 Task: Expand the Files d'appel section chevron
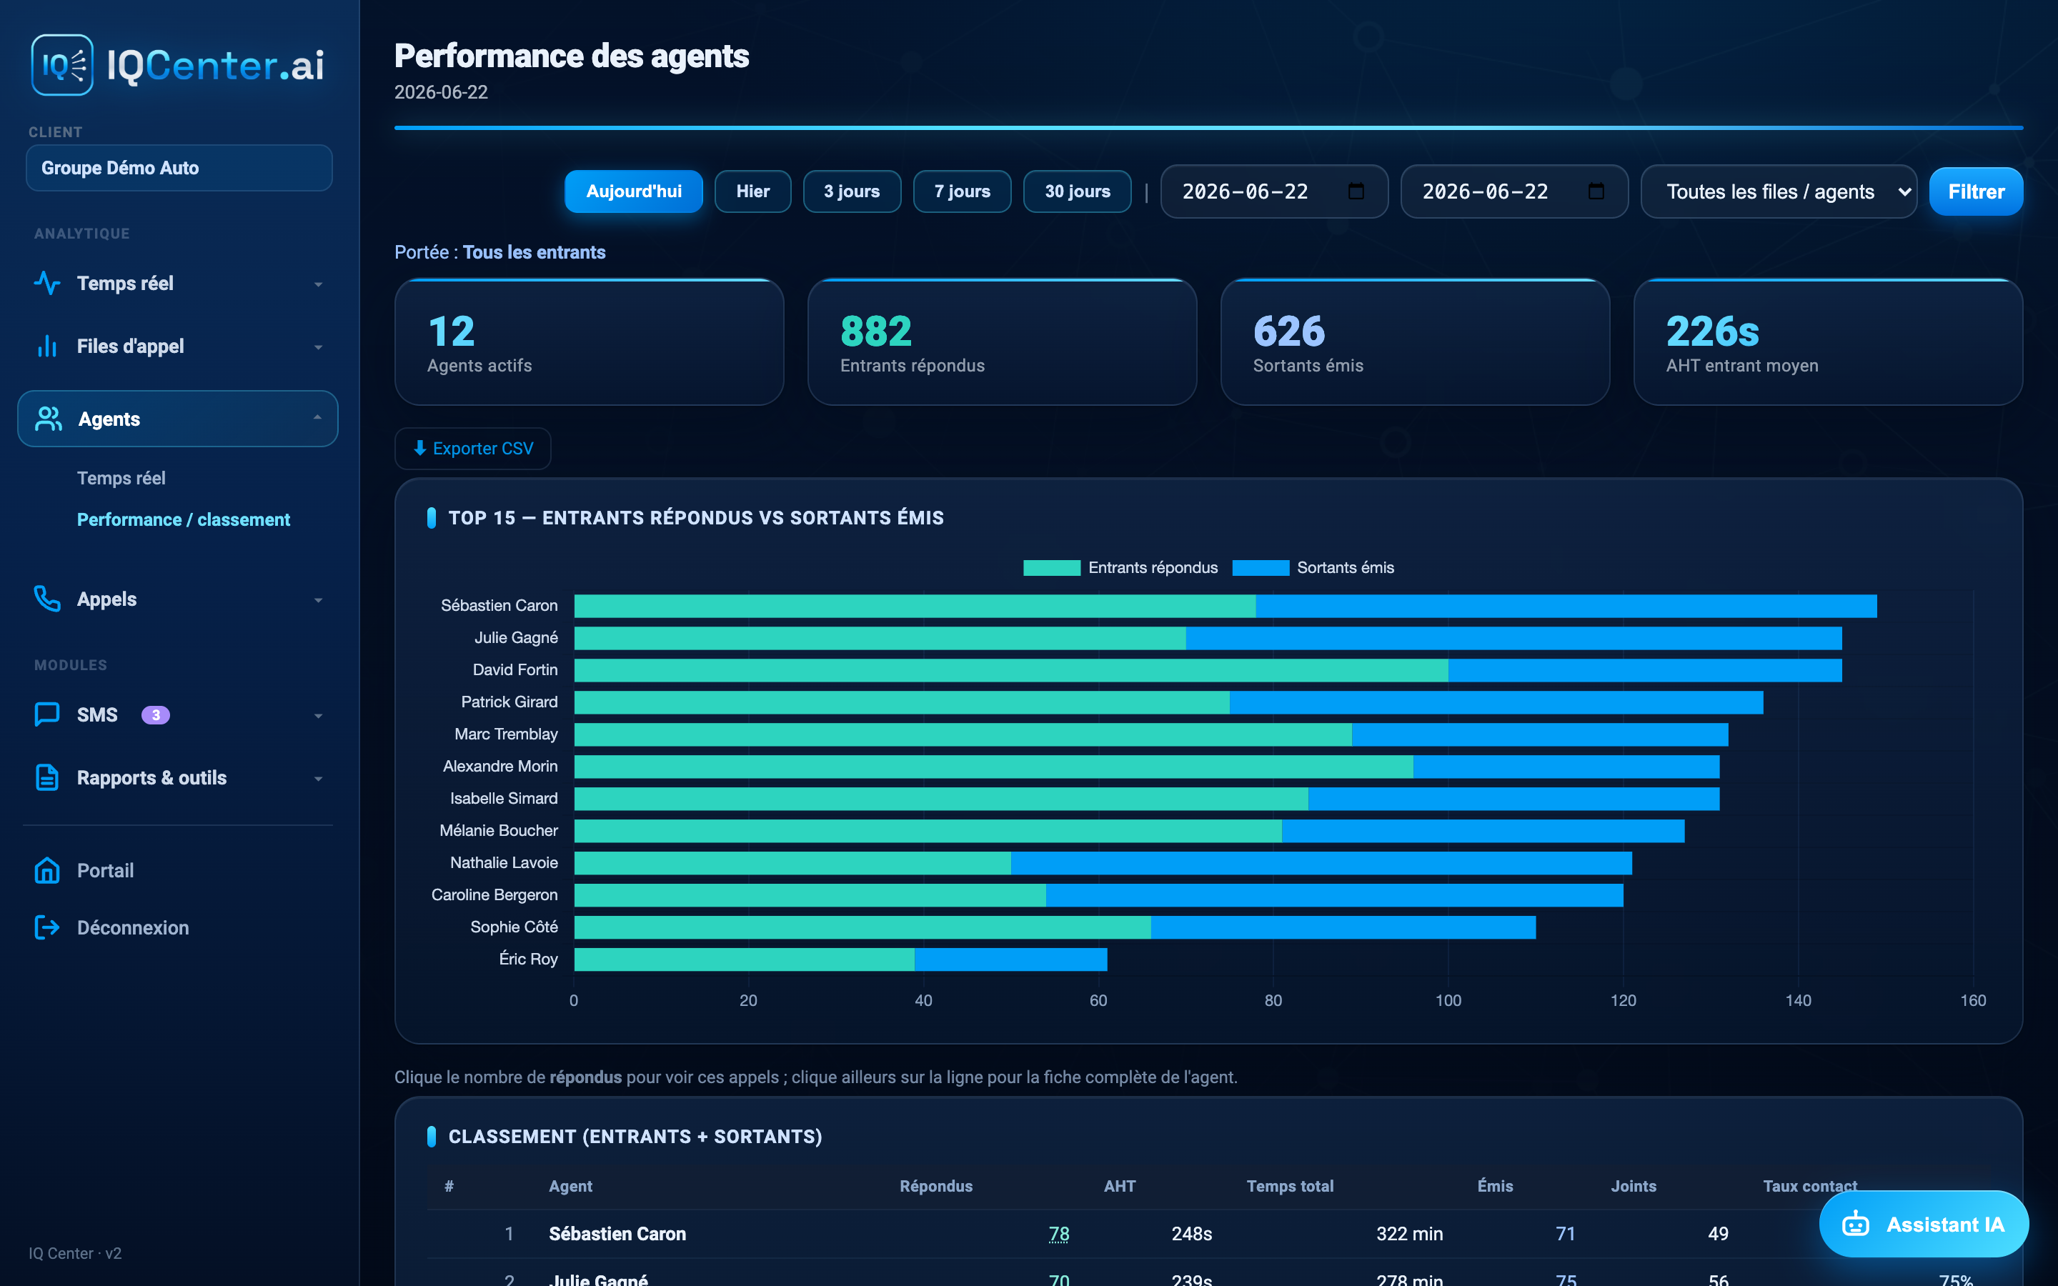(318, 347)
